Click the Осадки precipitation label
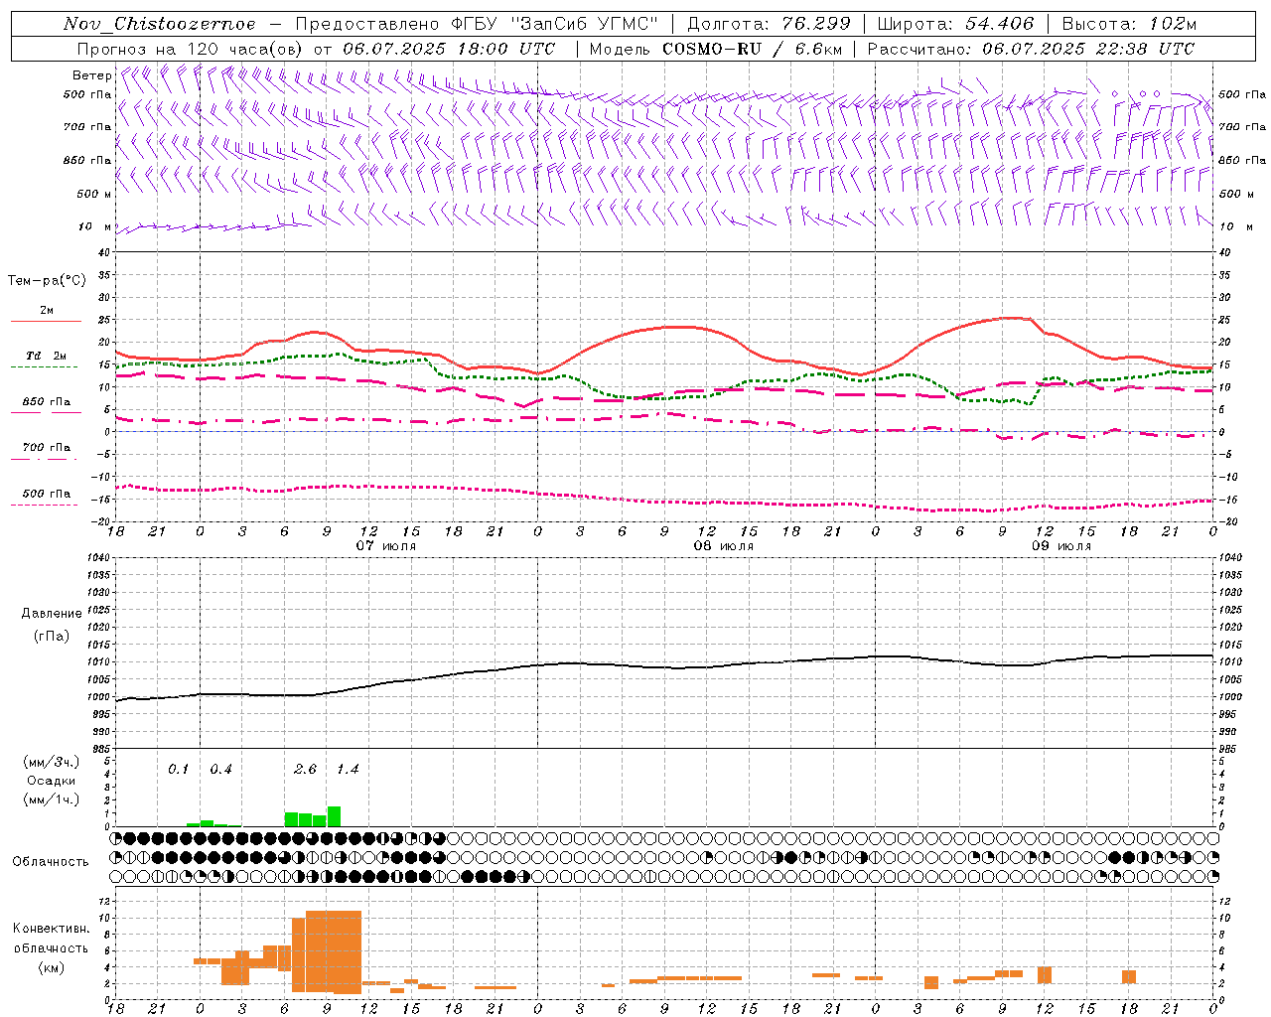 pyautogui.click(x=52, y=781)
